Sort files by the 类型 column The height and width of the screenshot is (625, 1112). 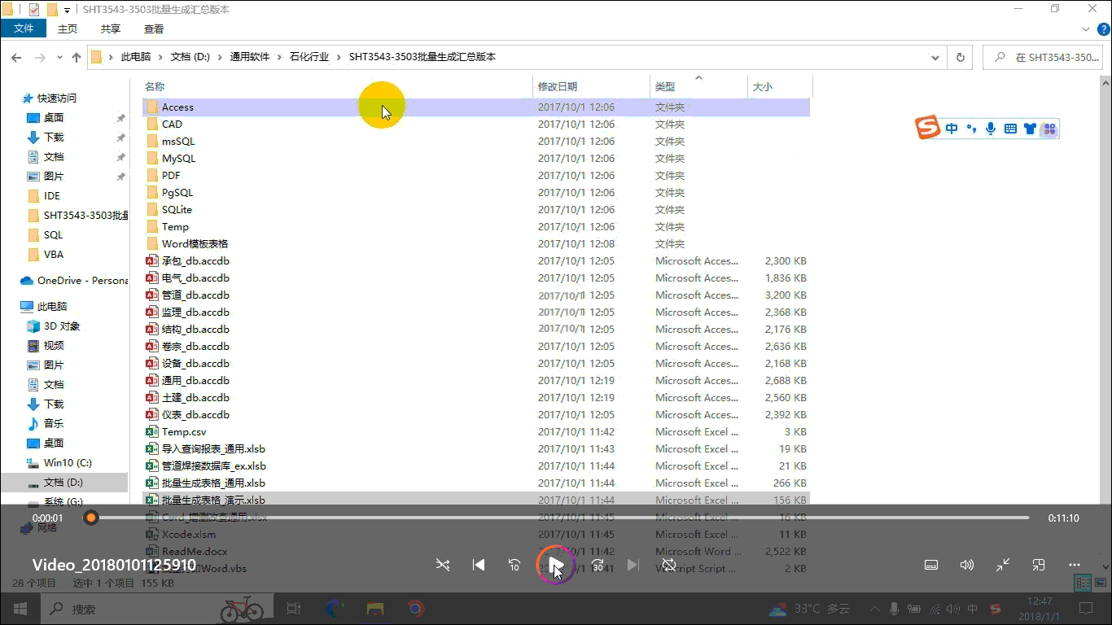point(698,86)
